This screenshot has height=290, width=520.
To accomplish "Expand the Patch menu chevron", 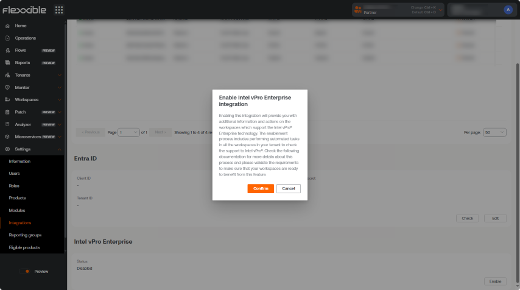I will coord(60,112).
